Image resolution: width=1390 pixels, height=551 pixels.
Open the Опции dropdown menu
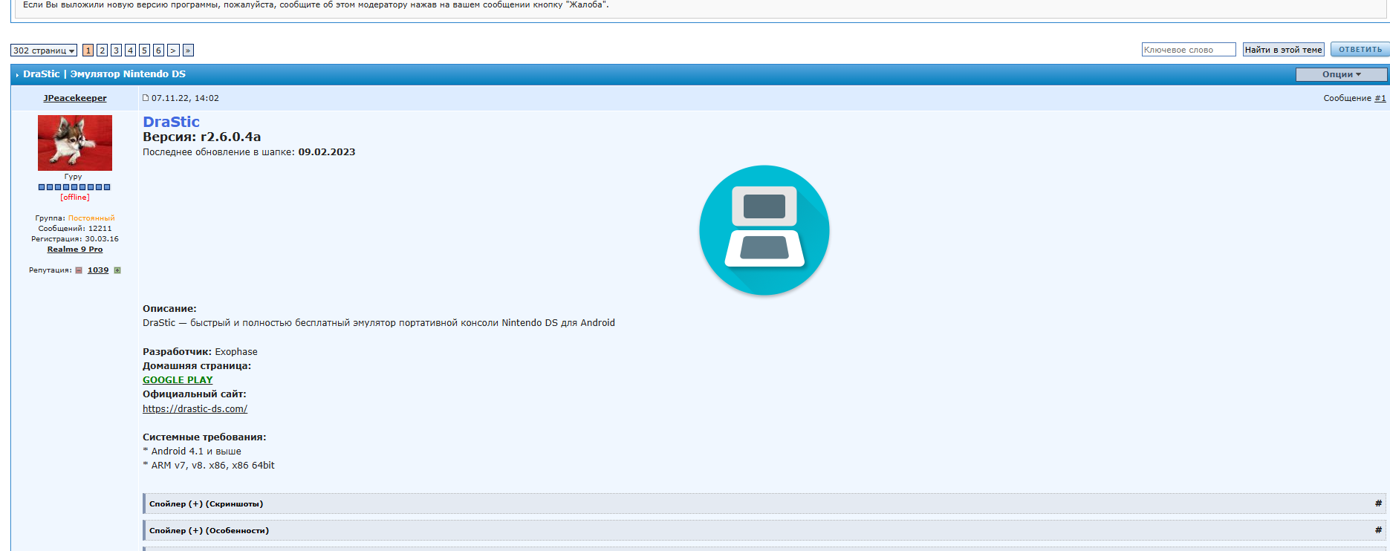click(1341, 74)
